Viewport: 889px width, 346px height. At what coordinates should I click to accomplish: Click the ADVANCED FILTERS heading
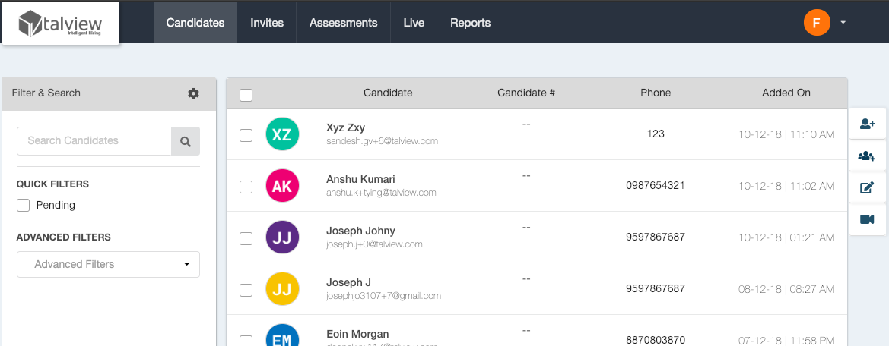64,237
